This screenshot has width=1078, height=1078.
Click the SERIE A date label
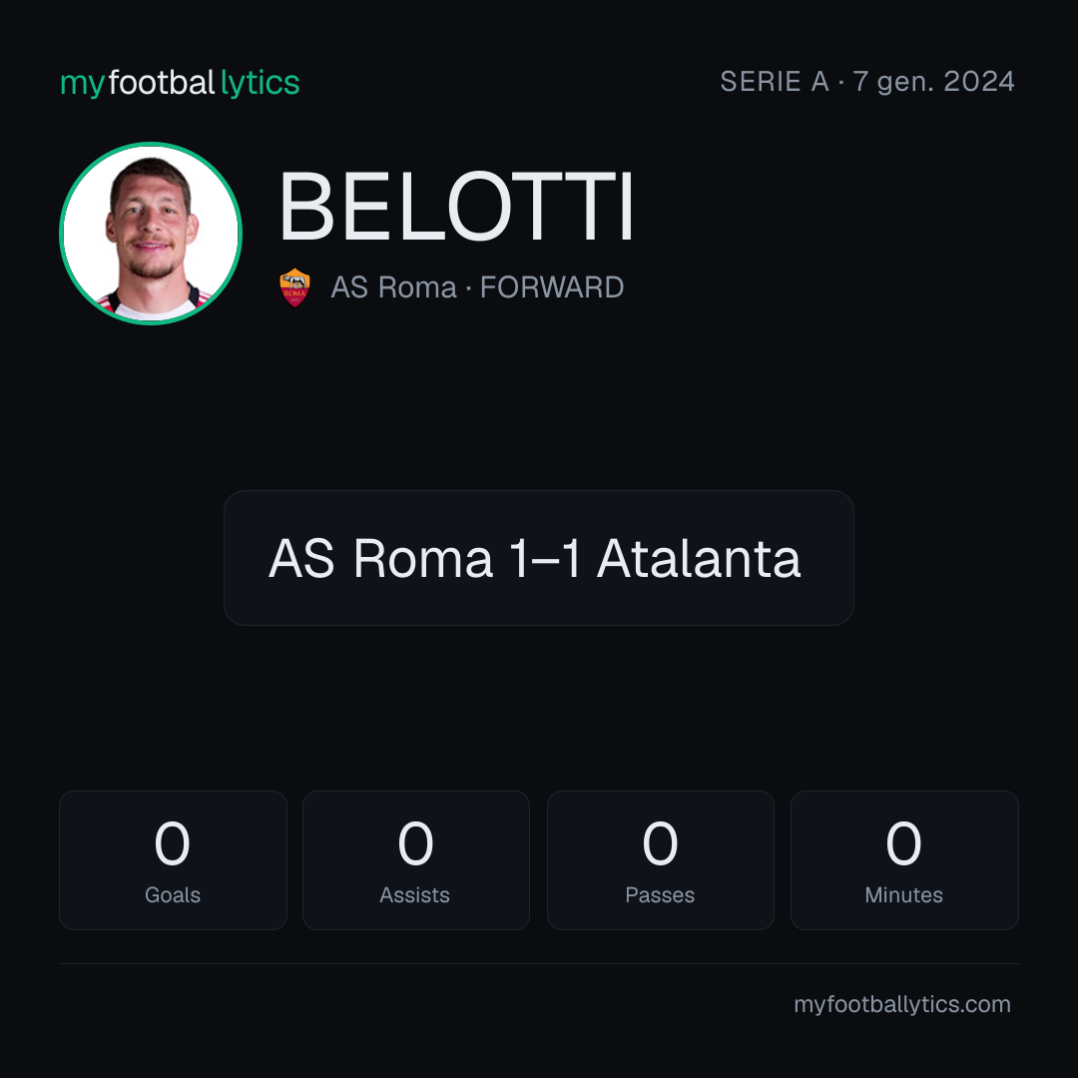click(867, 81)
